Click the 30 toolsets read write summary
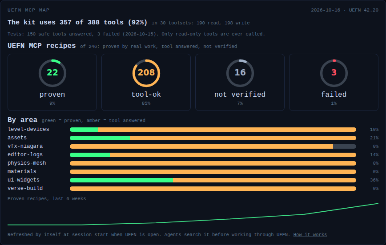Screen dimensions: 386x245 pyautogui.click(x=201, y=23)
